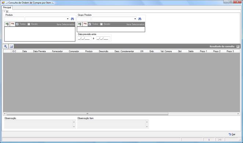This screenshot has height=143, width=243.
Task: Click the Sair button
Action: click(232, 134)
